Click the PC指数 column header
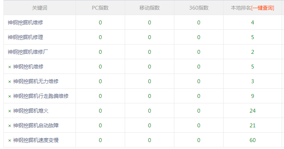The width and height of the screenshot is (284, 149). [x=100, y=8]
